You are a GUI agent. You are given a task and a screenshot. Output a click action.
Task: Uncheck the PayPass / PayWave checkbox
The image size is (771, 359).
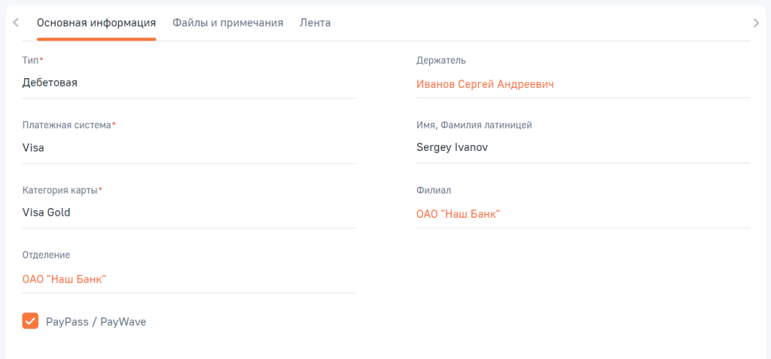coord(30,321)
